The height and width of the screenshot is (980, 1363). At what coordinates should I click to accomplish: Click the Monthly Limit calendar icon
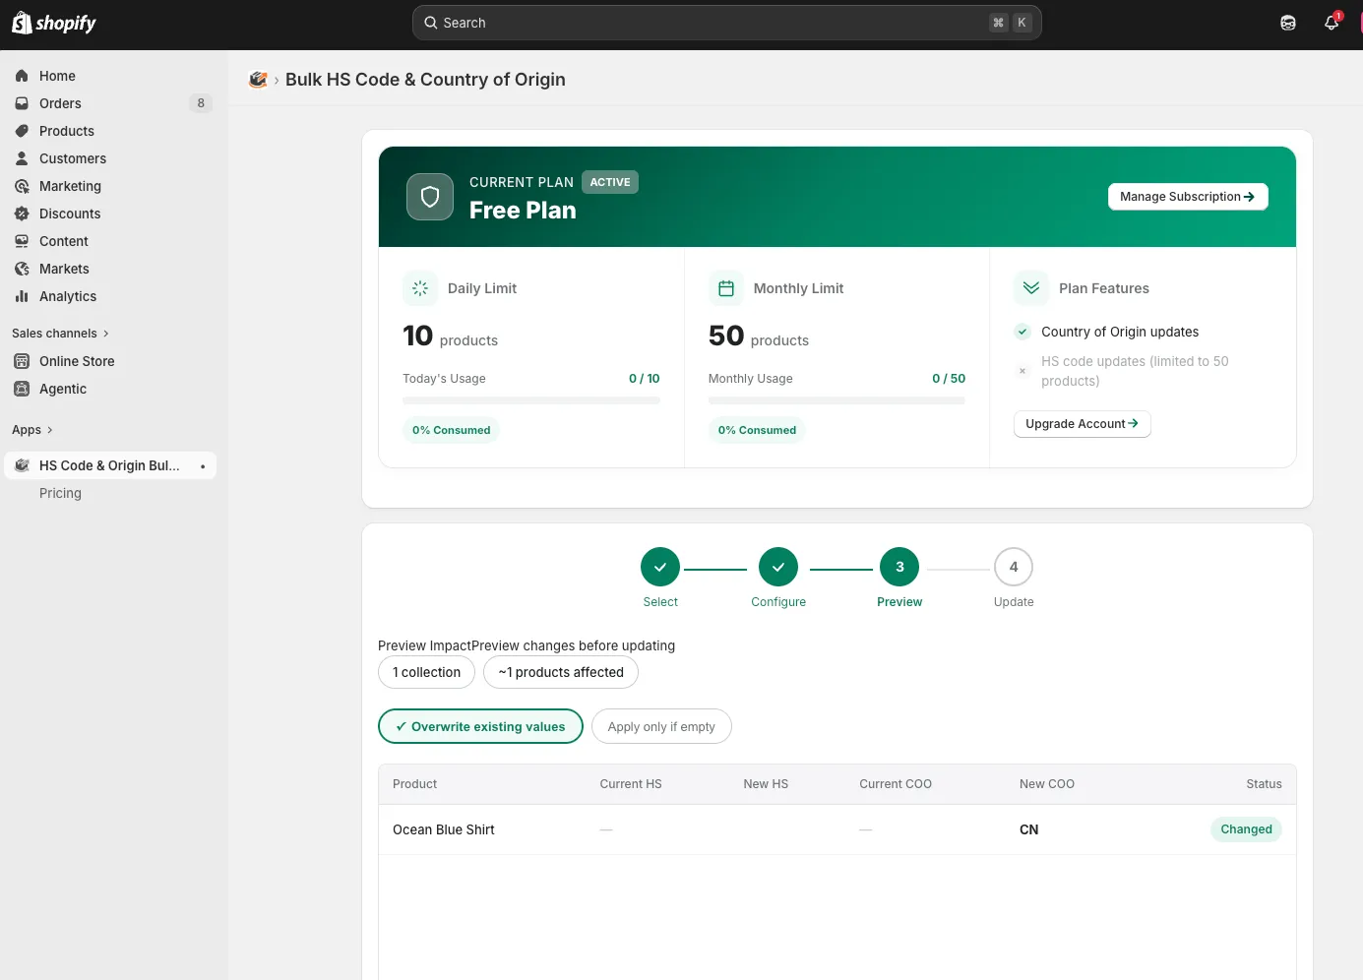[726, 288]
